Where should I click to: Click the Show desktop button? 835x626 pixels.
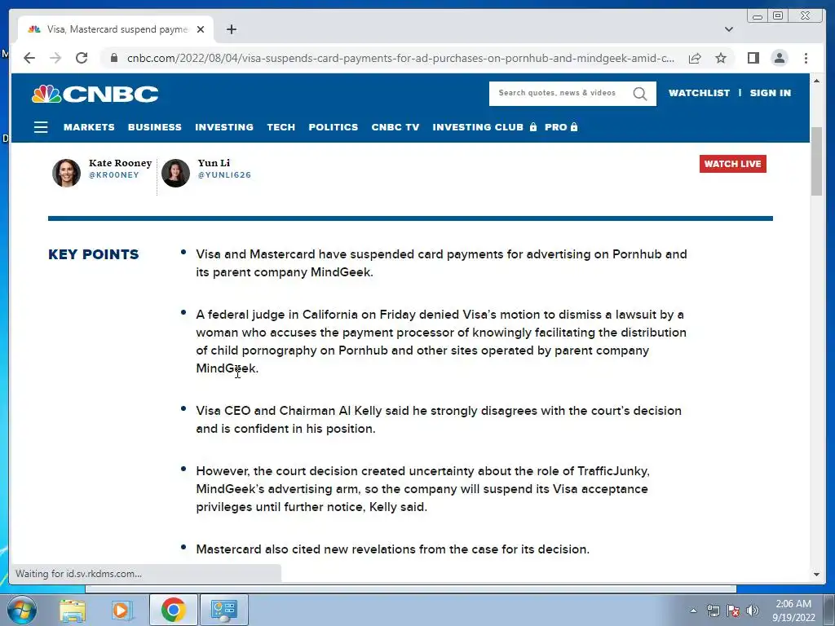[x=830, y=610]
